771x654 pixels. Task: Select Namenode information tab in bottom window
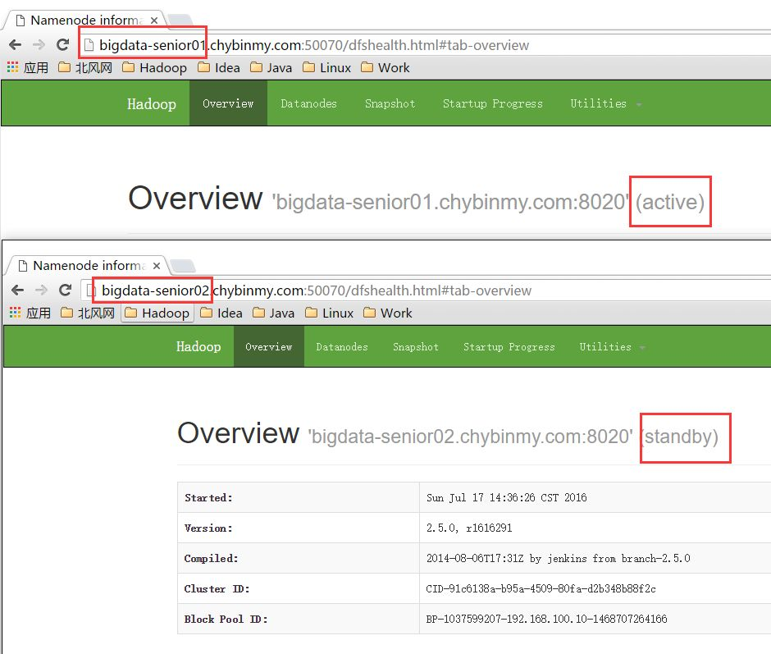(x=87, y=266)
